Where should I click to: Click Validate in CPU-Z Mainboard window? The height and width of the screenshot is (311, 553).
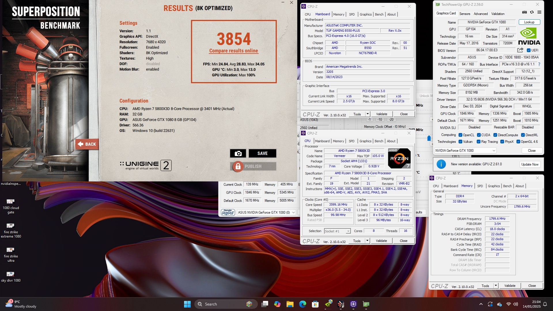pos(381,114)
